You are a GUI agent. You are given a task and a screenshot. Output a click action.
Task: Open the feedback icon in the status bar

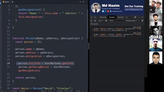coord(83,91)
